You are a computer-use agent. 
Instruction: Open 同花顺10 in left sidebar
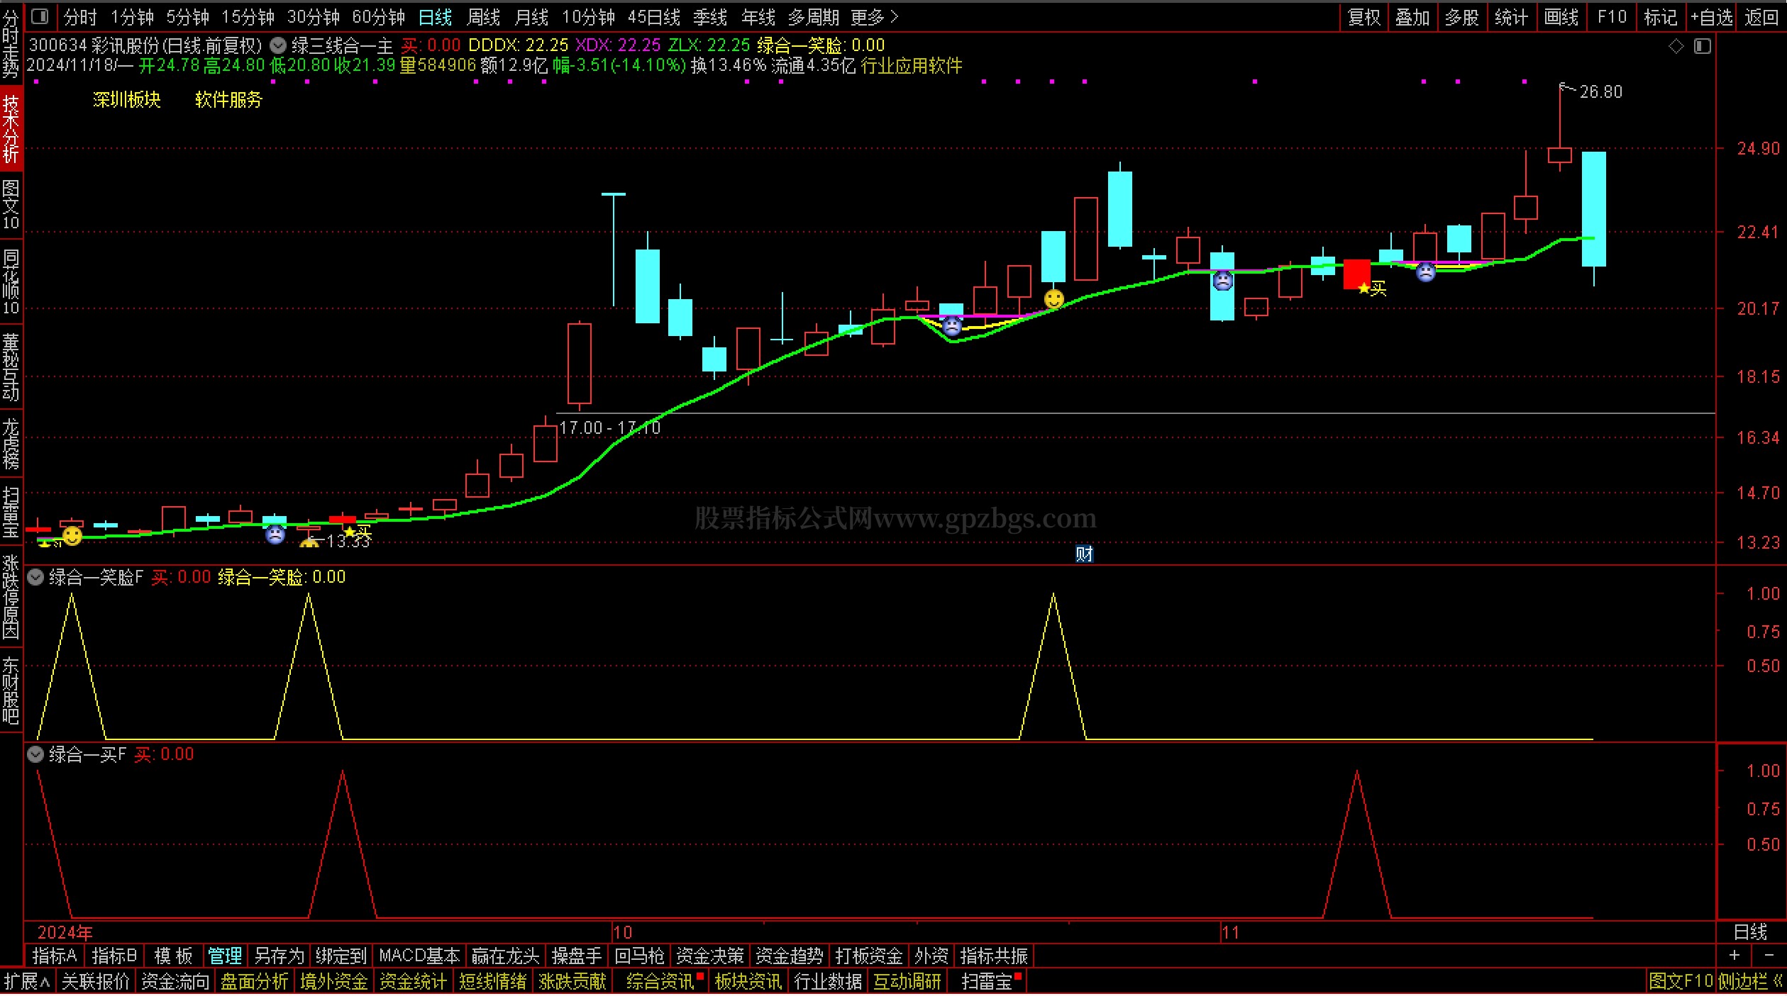click(x=11, y=281)
